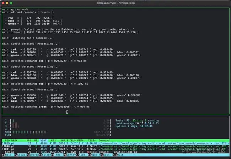Click the 'green = 0.000681' probability line
The width and height of the screenshot is (231, 159).
pyautogui.click(x=71, y=55)
